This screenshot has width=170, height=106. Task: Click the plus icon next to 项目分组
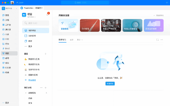click(45, 87)
